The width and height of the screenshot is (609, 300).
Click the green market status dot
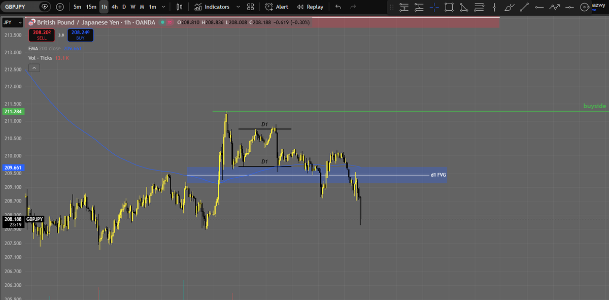(162, 22)
